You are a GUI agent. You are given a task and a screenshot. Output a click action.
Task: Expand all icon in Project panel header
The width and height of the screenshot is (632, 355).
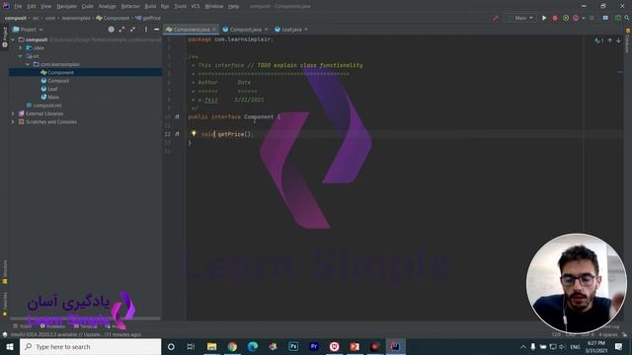(121, 30)
